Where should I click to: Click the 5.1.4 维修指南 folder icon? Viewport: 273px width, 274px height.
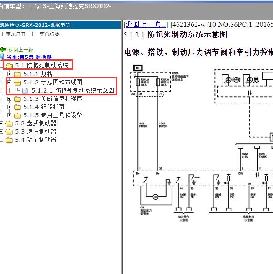pos(17,107)
